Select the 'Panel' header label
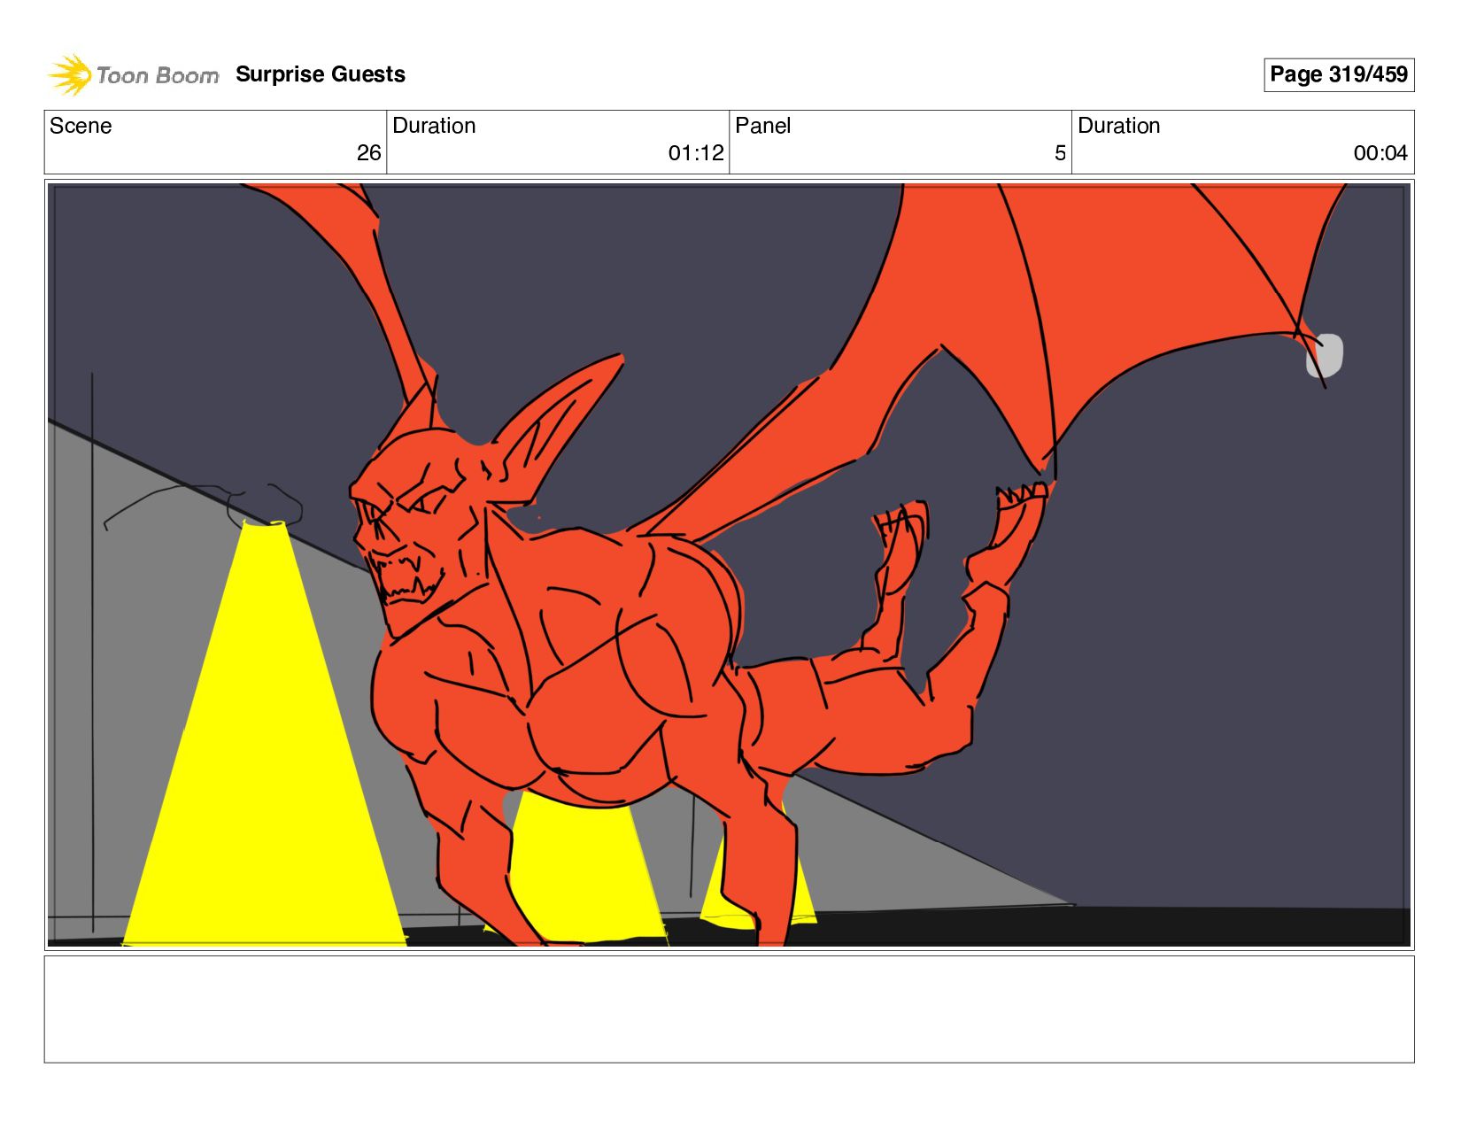The width and height of the screenshot is (1461, 1129). coord(762,126)
